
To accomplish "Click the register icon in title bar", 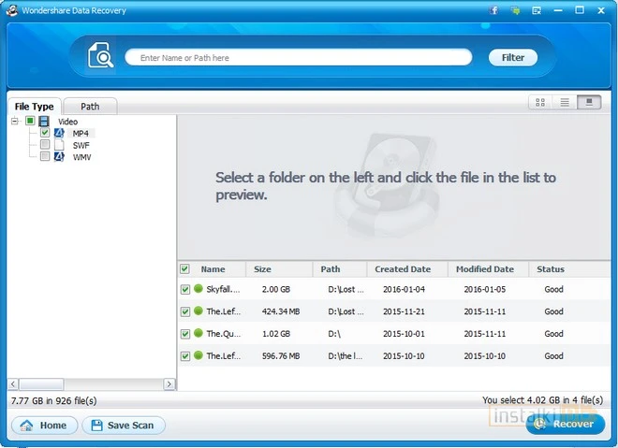I will click(537, 10).
